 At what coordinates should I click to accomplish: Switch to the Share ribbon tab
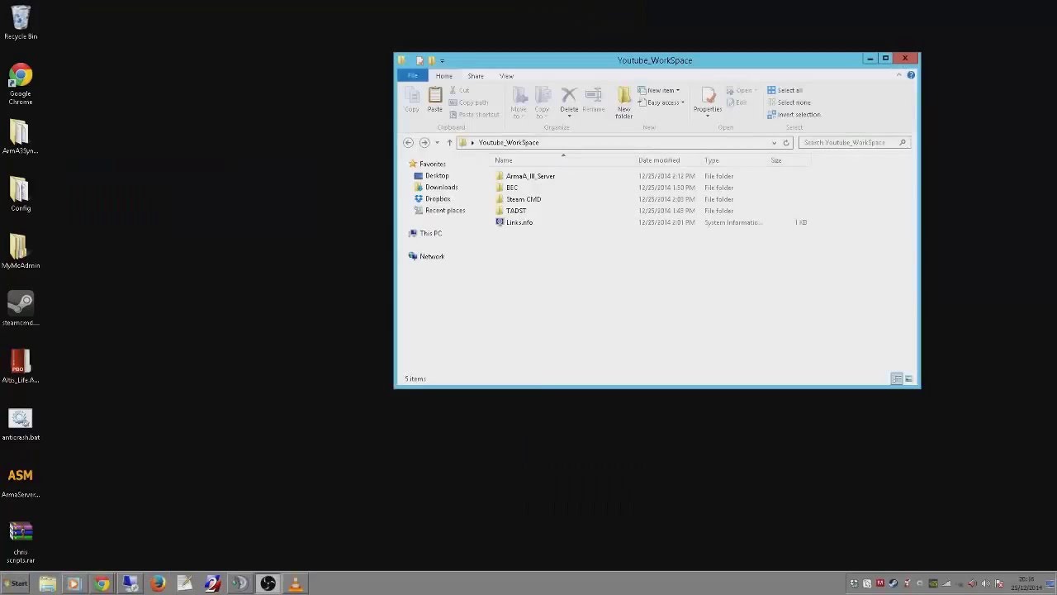476,76
